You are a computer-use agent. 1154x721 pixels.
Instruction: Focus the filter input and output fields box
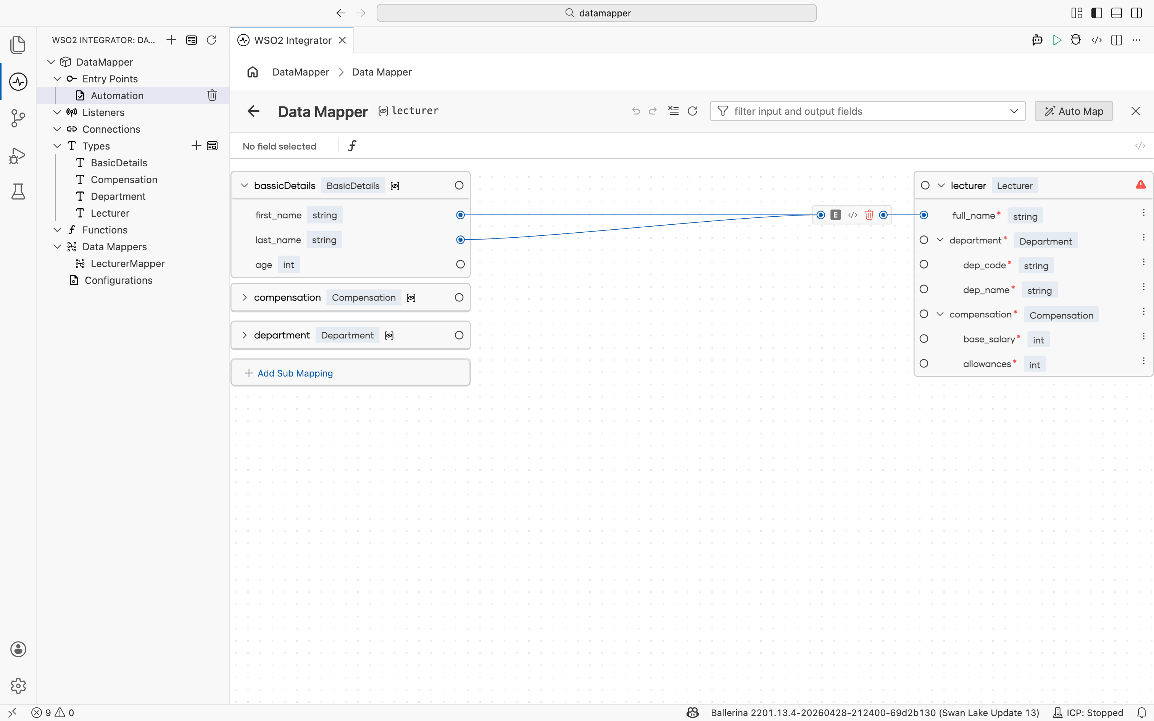pyautogui.click(x=868, y=111)
